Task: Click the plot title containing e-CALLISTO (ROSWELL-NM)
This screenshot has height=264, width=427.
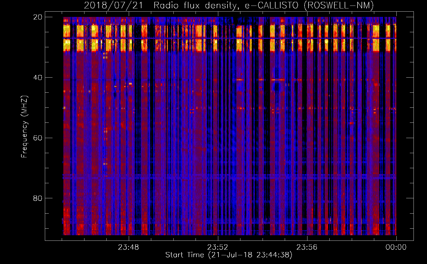Action: [229, 5]
